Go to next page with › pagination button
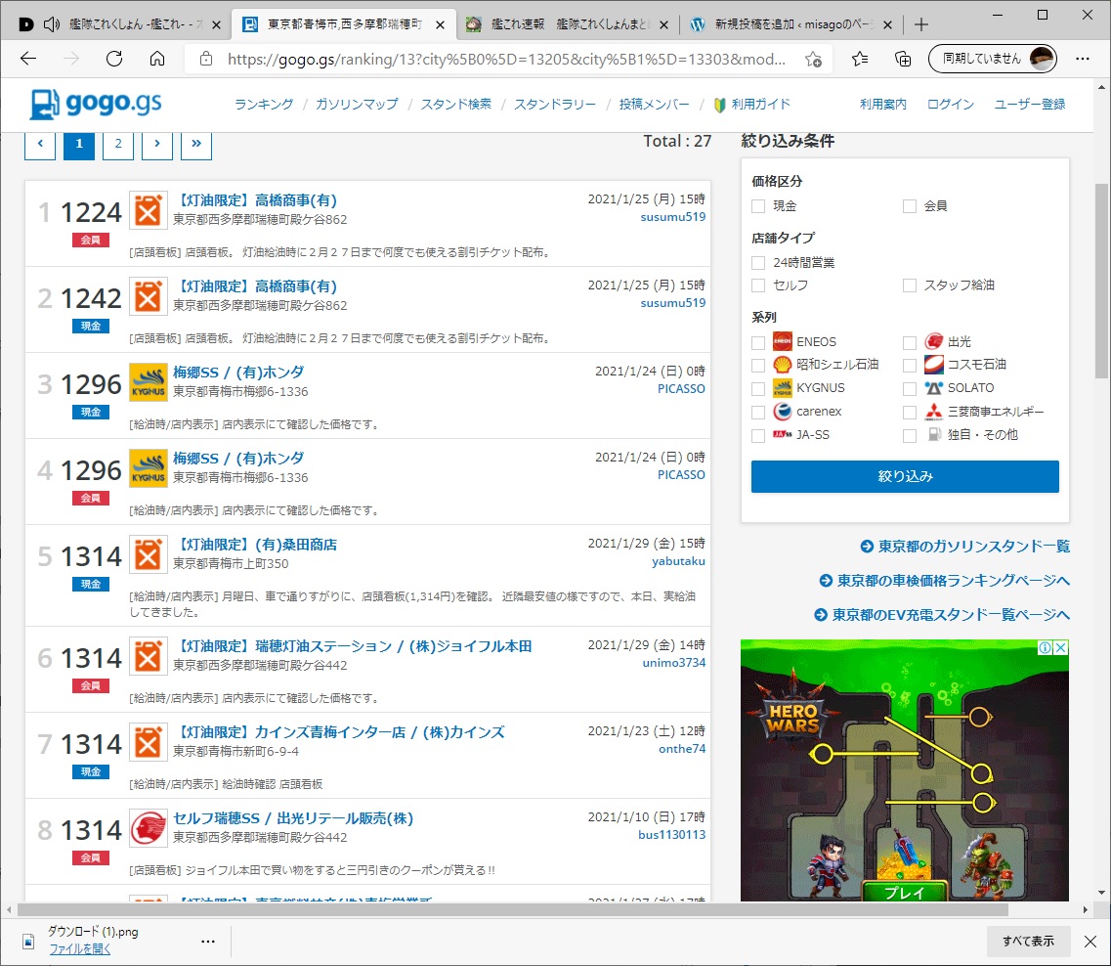The width and height of the screenshot is (1111, 966). tap(157, 144)
